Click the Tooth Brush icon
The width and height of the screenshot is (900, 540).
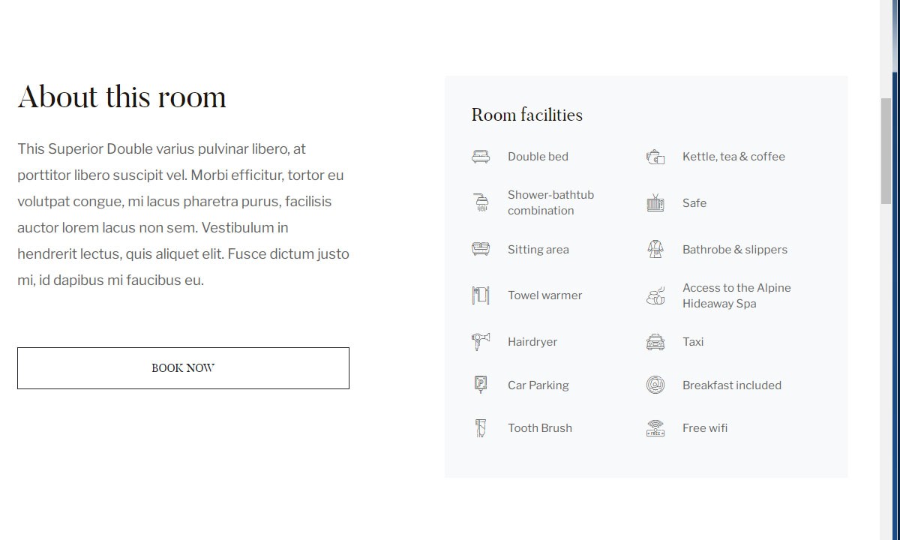(481, 428)
